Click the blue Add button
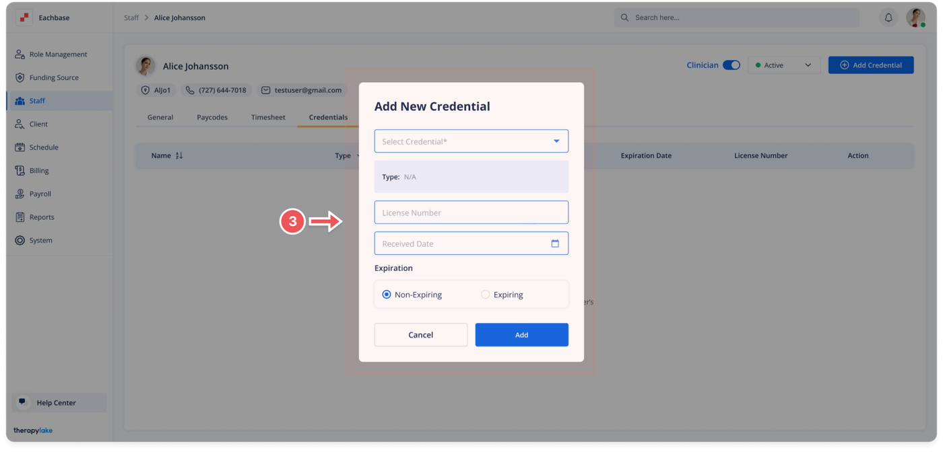This screenshot has height=452, width=943. coord(521,335)
